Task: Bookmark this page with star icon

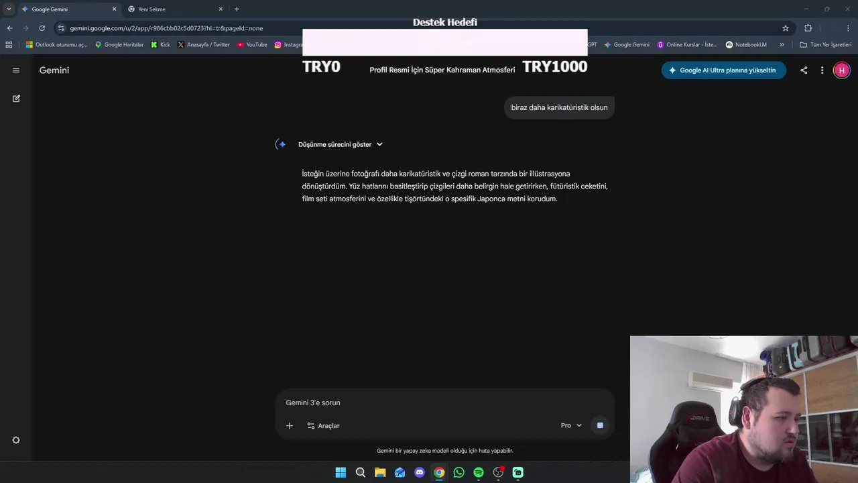Action: click(x=786, y=28)
